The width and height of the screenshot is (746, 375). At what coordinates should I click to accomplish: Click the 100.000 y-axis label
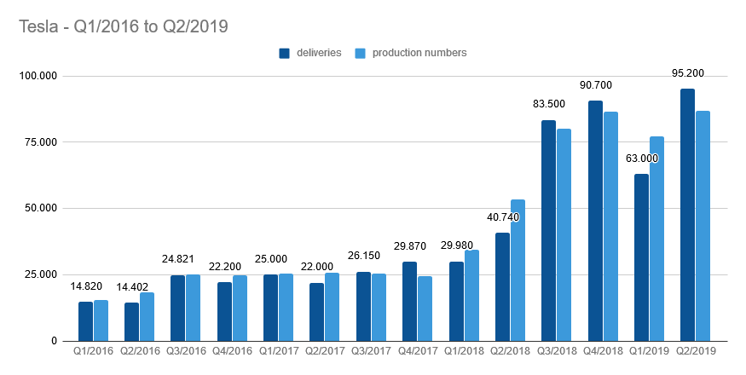(37, 76)
